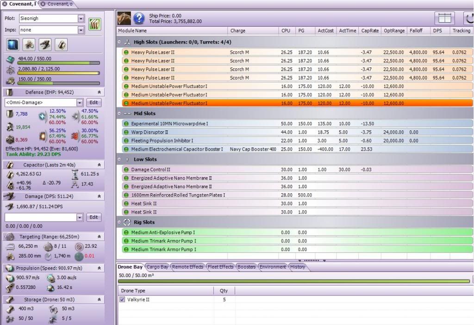Click the blue ship info icon button
474x325 pixels.
[x=12, y=44]
